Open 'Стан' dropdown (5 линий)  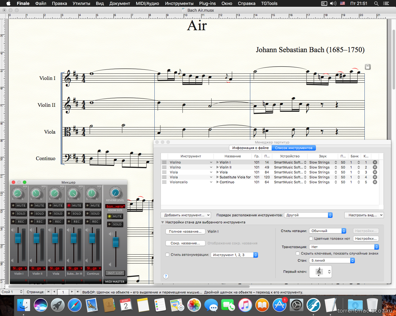[332, 260]
